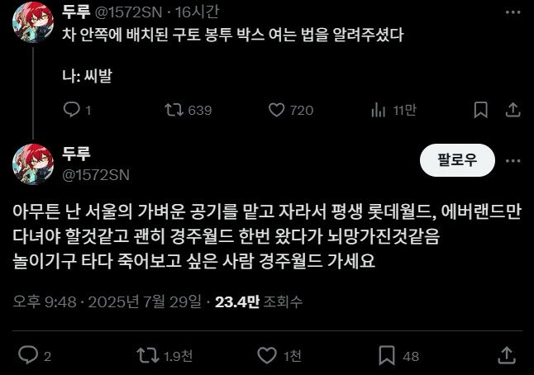The height and width of the screenshot is (375, 534).
Task: Share the first tweet
Action: point(513,110)
